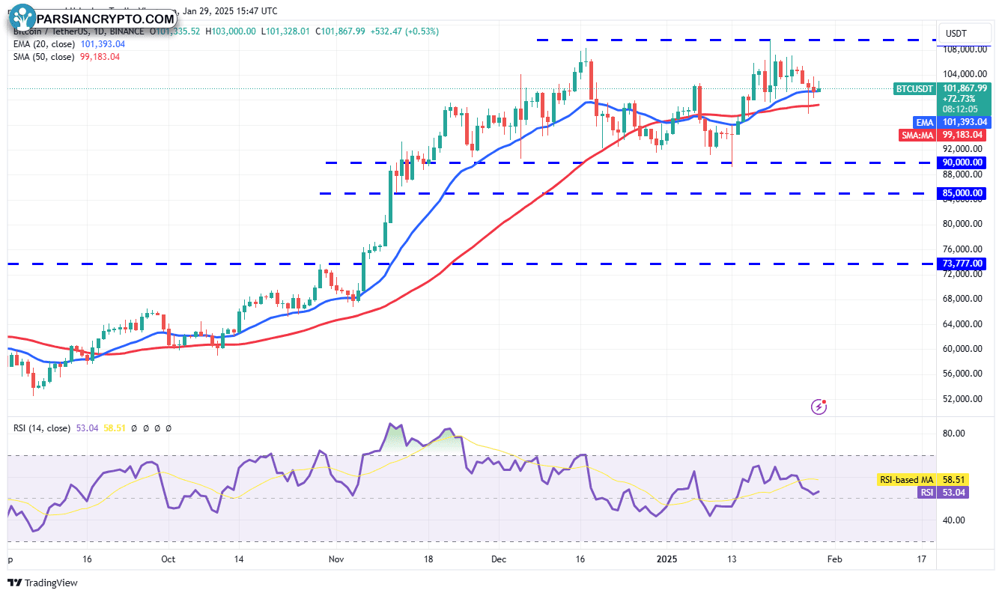Click the 08:12:05 candle countdown timer
Screen dimensions: 1002x596
pos(960,109)
